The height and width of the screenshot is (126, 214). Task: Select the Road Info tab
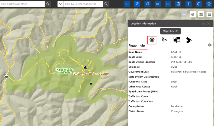tap(137, 46)
